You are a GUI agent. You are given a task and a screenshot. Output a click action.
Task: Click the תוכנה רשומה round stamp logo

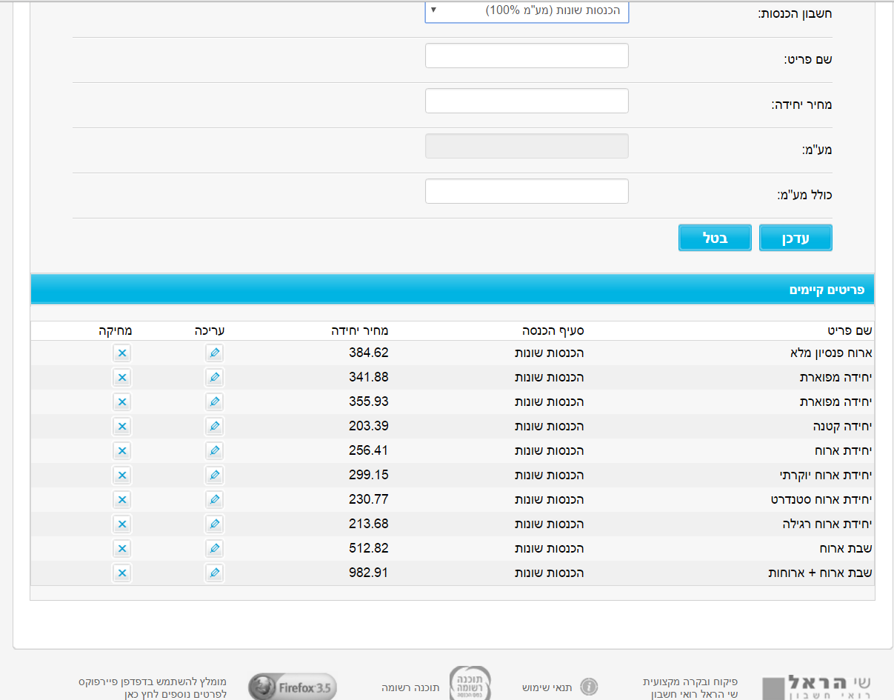pyautogui.click(x=470, y=684)
